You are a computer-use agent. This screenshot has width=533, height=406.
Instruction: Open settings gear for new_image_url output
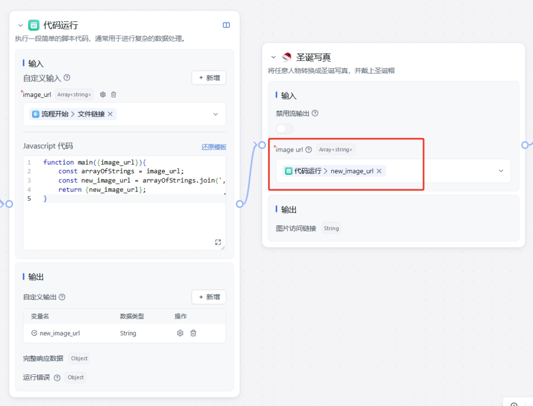click(x=180, y=333)
